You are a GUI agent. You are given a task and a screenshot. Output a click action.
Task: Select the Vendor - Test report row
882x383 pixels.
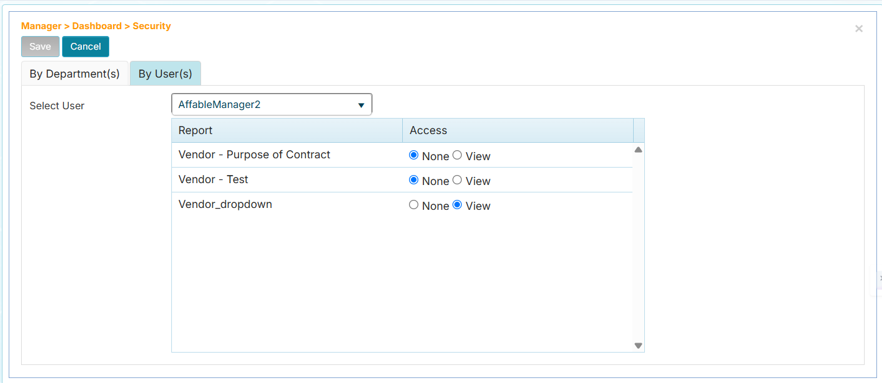tap(214, 179)
